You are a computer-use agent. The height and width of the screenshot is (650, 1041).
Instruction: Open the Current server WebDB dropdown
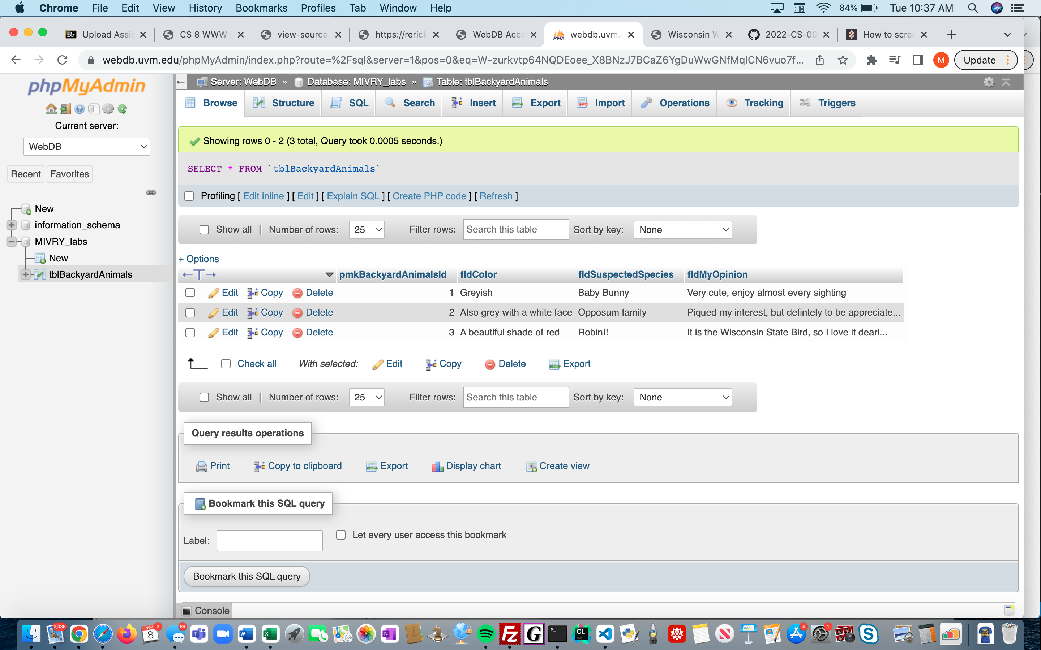point(86,147)
